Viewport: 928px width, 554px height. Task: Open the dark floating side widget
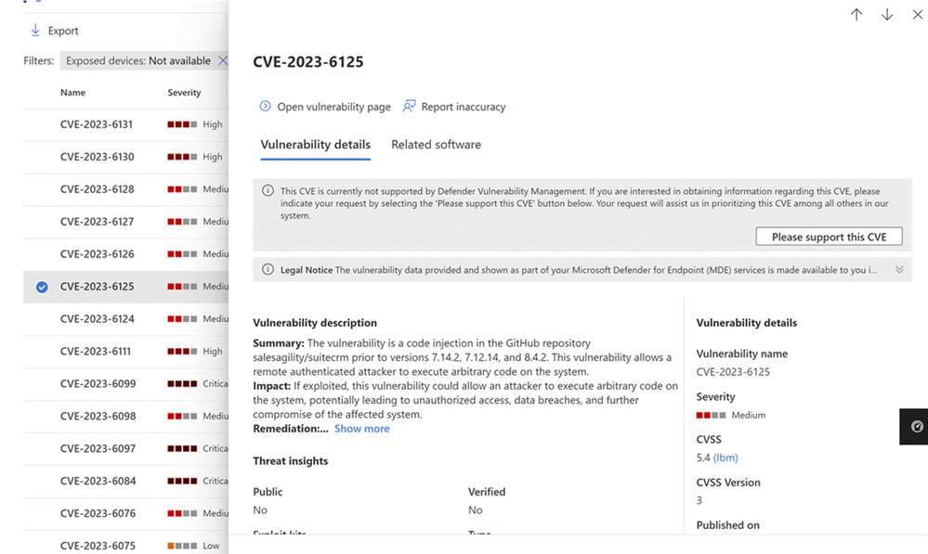915,426
